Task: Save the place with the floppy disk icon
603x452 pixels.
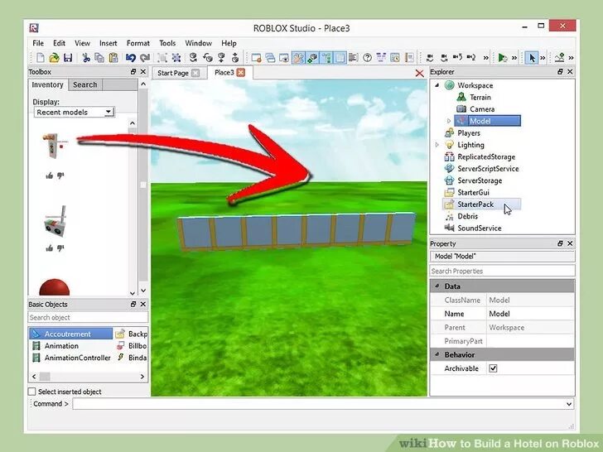Action: pos(68,58)
